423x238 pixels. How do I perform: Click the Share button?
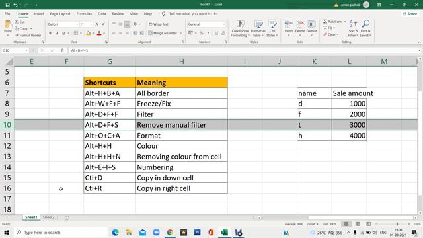(410, 13)
